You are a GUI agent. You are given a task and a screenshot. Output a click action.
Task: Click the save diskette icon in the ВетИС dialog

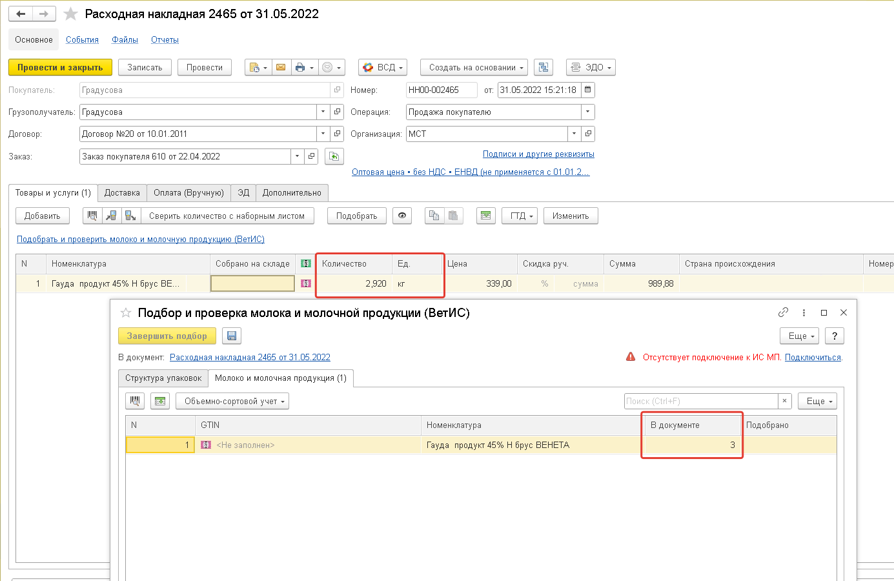point(232,336)
